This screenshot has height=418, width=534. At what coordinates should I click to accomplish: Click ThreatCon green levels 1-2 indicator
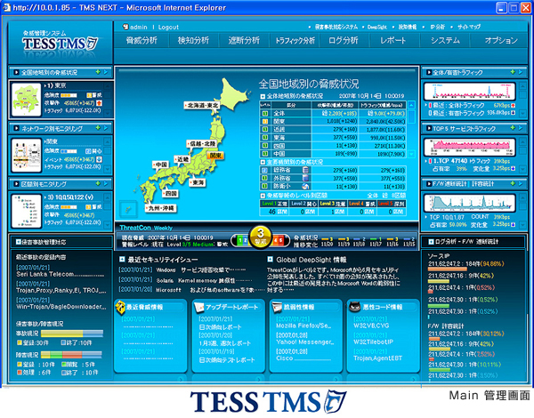coord(242,240)
